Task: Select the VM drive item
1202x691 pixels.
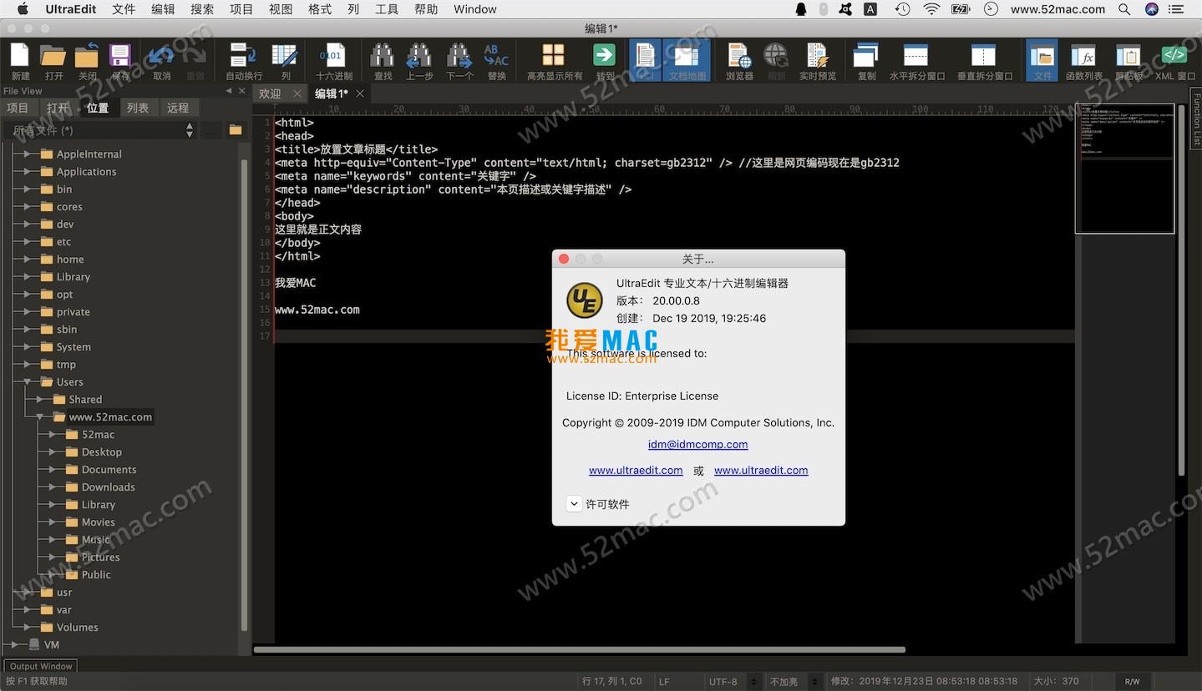Action: tap(51, 644)
